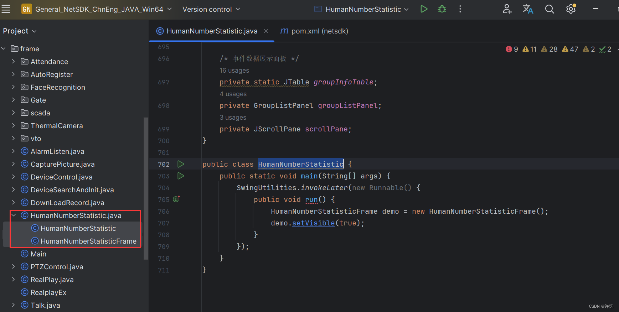This screenshot has height=312, width=619.
Task: Open project name General_NetSDK dropdown
Action: click(103, 9)
